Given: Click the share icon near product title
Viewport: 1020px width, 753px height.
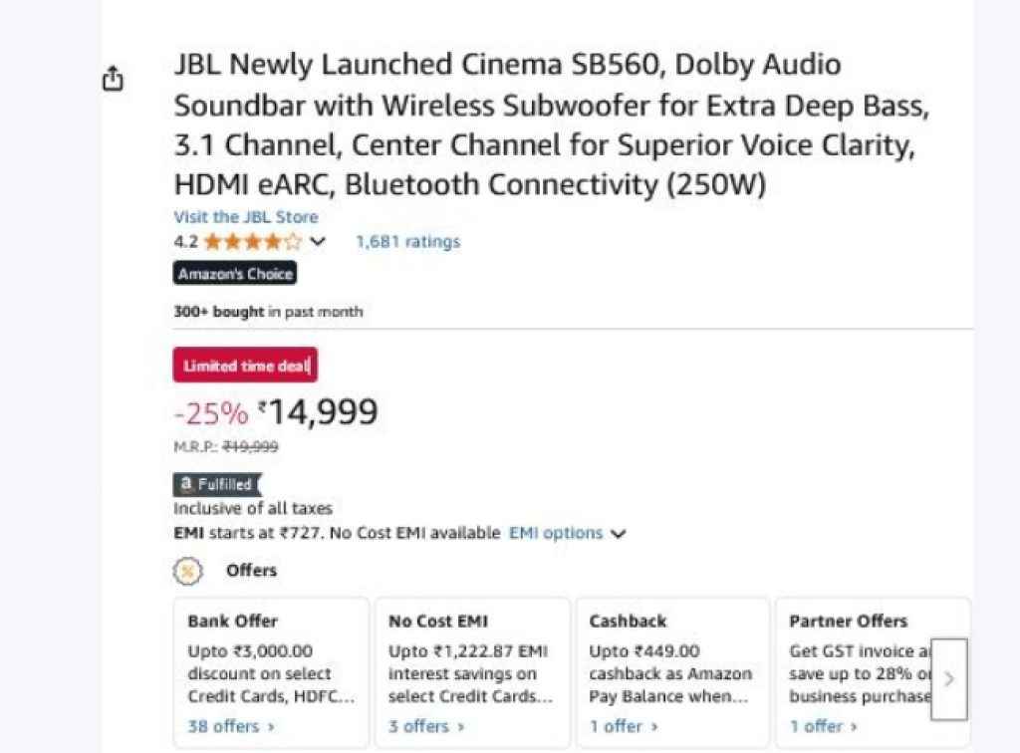Looking at the screenshot, I should coord(113,77).
